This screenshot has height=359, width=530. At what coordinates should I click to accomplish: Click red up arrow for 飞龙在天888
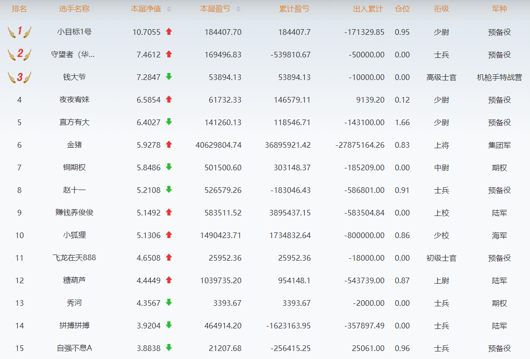169,258
